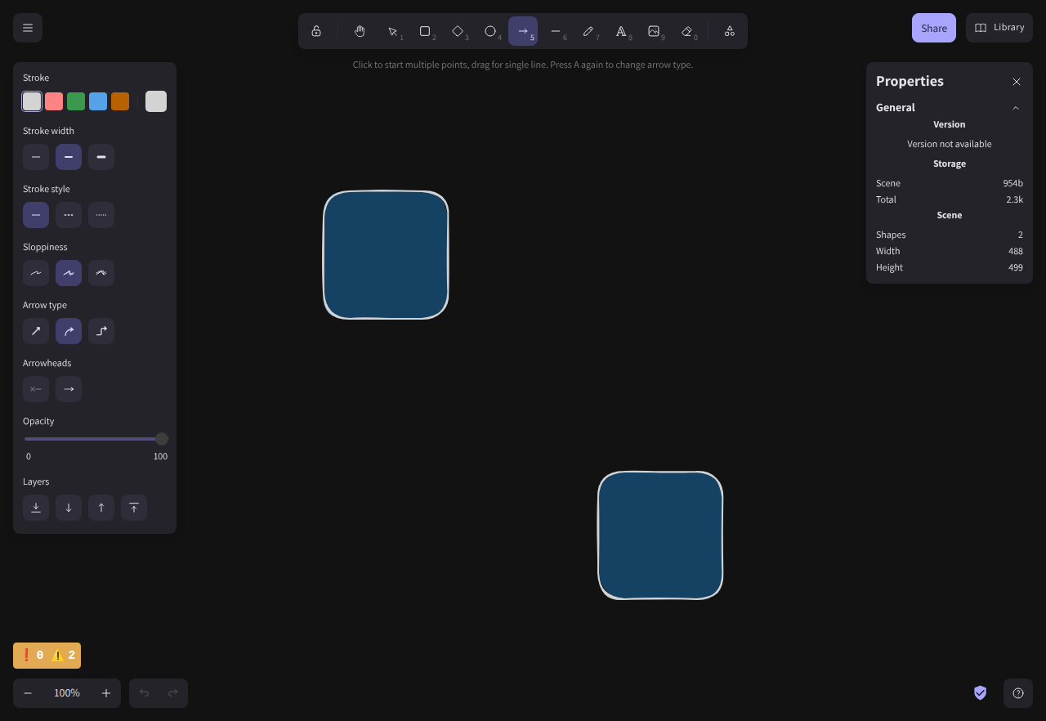Screen dimensions: 1046x721
Task: Click the top-left dark blue rectangle
Action: tap(386, 255)
